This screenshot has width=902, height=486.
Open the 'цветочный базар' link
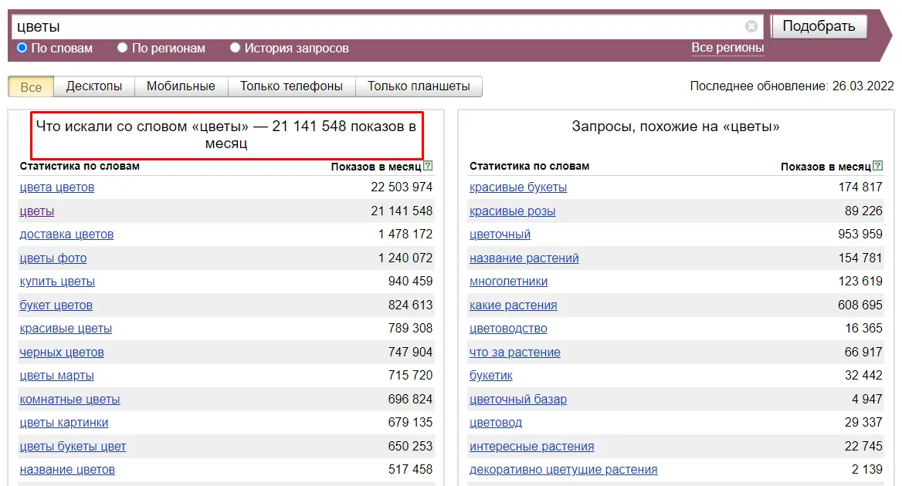click(x=518, y=400)
